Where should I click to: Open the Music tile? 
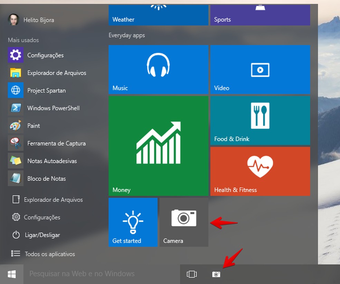click(158, 70)
